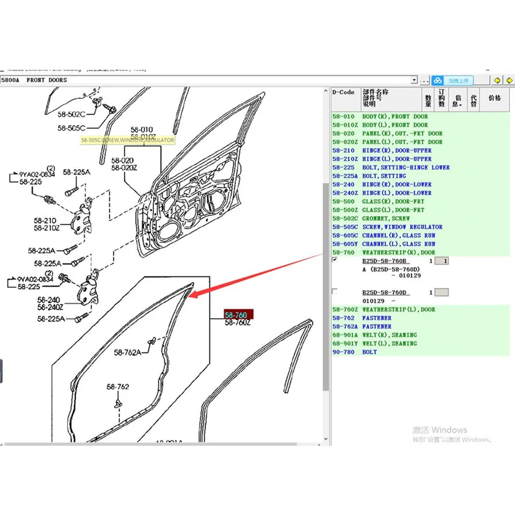Select row 58-210 HINGE(R), DOOR-UPPER
The image size is (515, 515).
coord(421,150)
